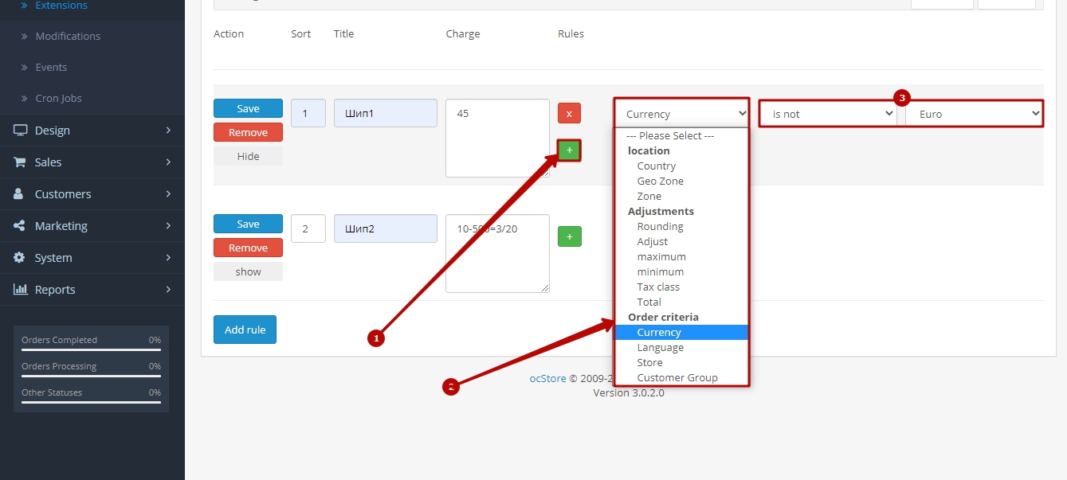Click the Title column header
1067x480 pixels.
click(343, 33)
